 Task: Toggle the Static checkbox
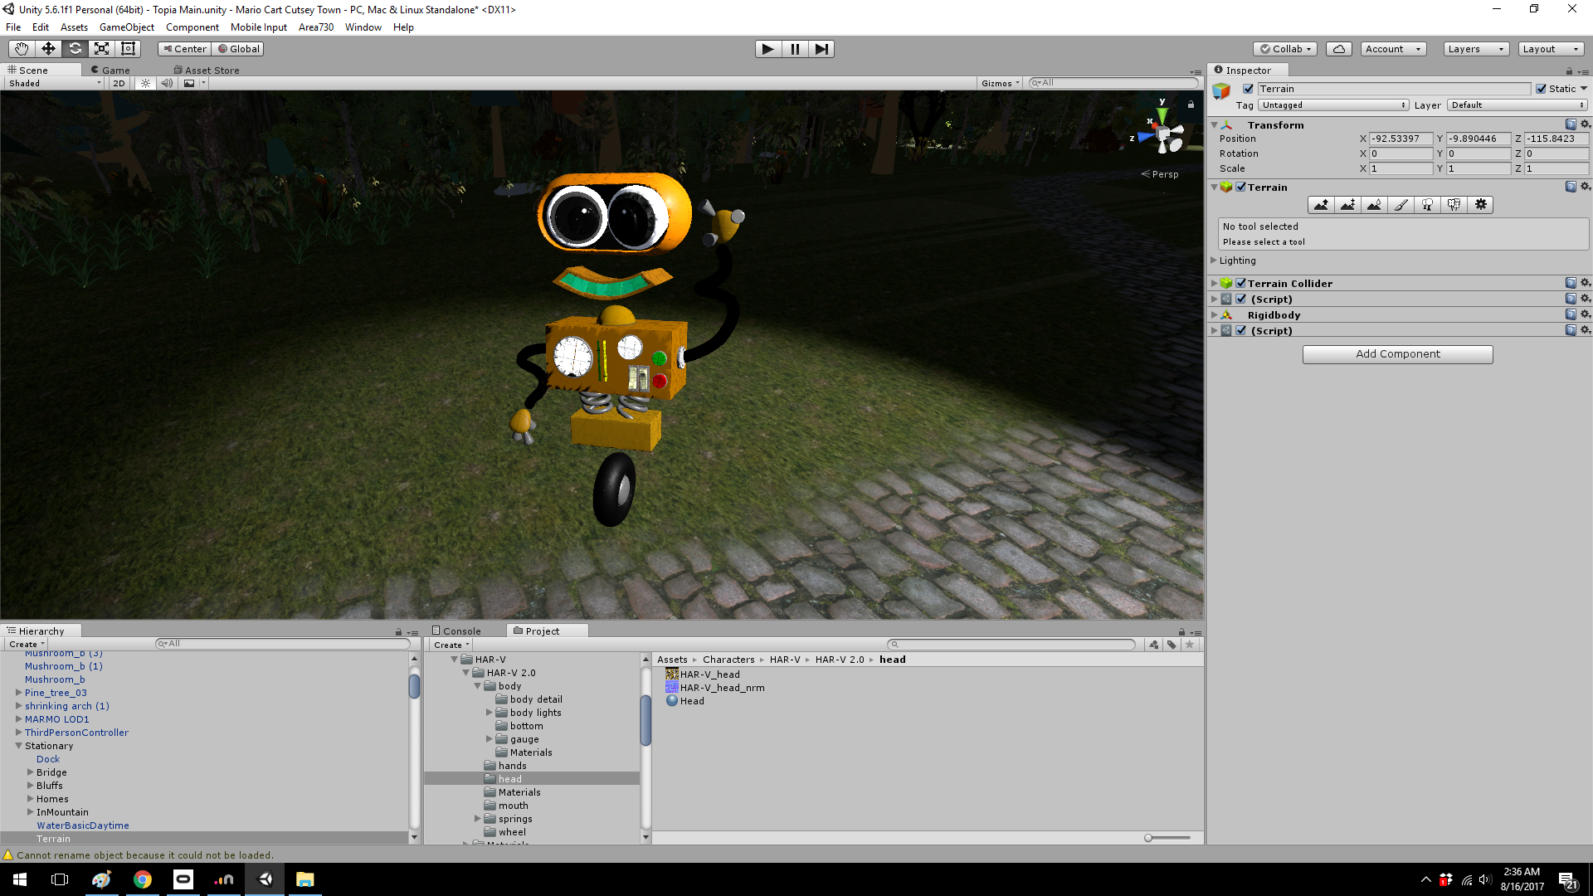click(1541, 89)
